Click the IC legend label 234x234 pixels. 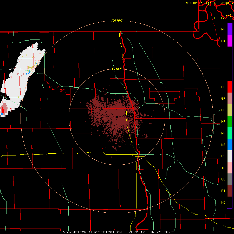[223, 168]
